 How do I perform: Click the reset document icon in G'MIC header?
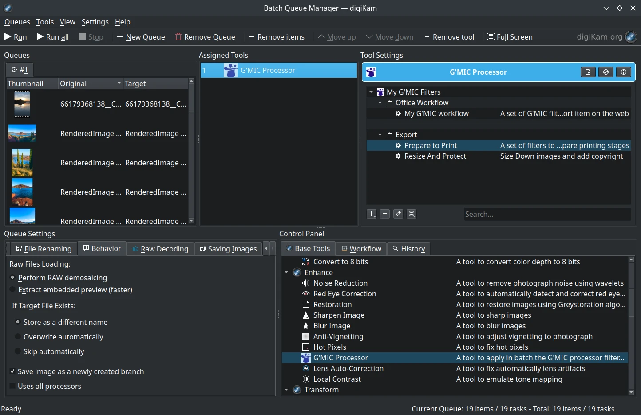(x=588, y=72)
